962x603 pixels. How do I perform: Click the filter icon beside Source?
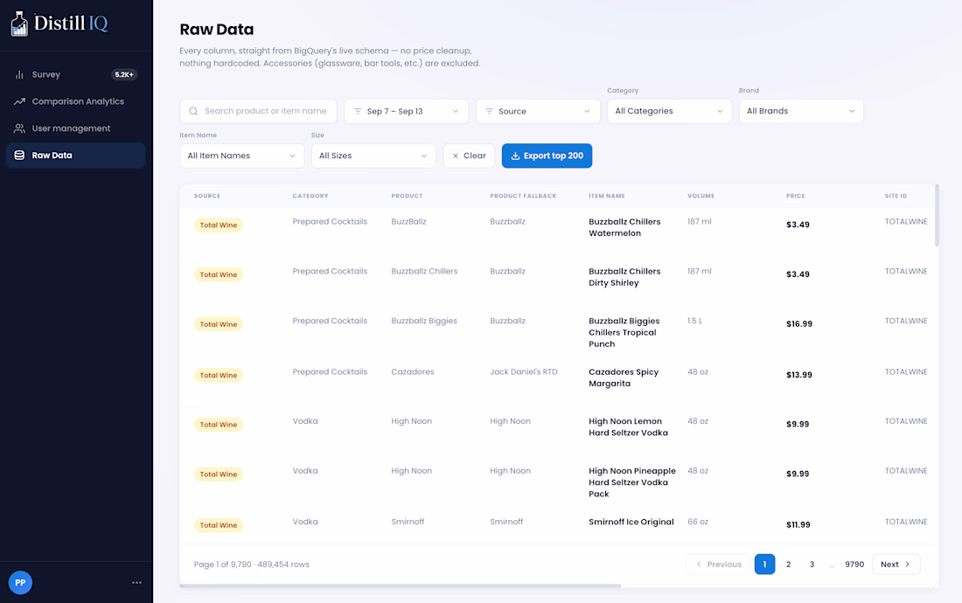pos(490,112)
